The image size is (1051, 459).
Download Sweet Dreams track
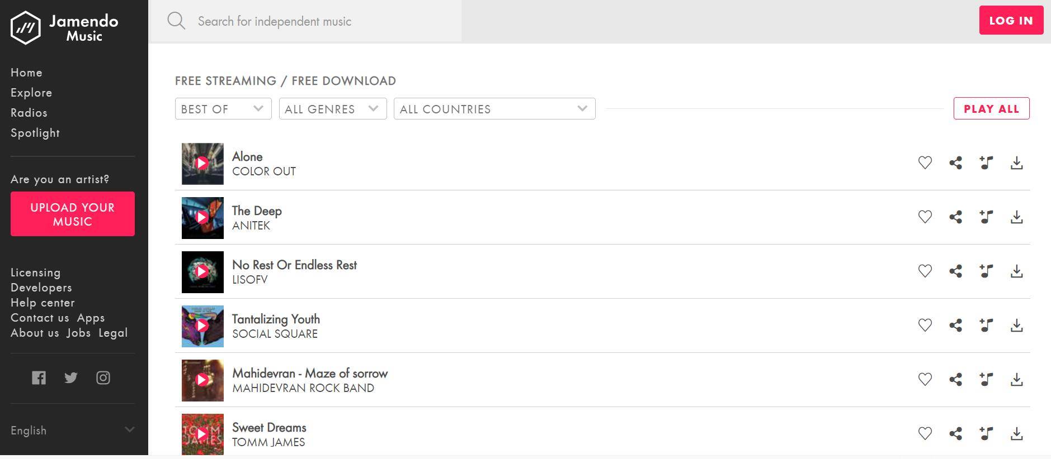[x=1017, y=433]
